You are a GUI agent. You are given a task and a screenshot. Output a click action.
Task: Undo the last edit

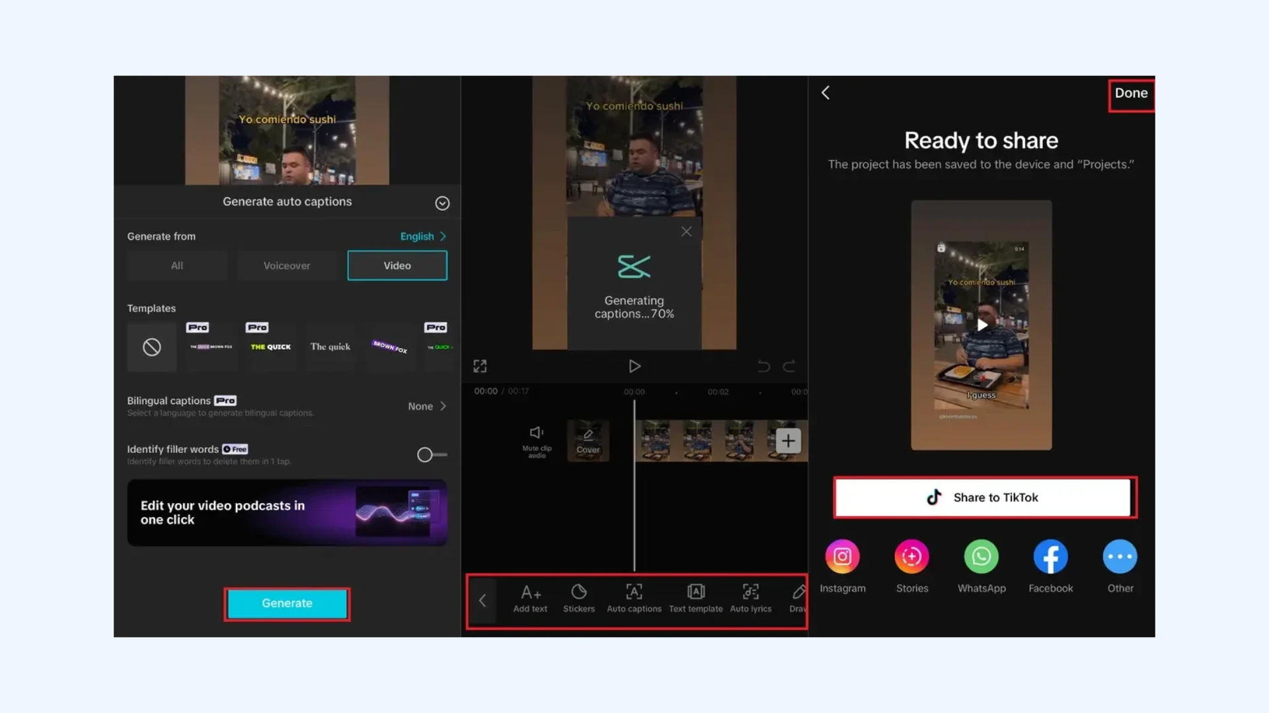(x=763, y=366)
